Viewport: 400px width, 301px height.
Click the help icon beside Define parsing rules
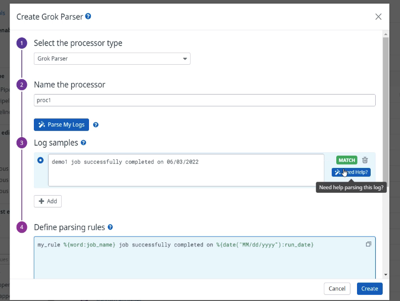point(110,227)
